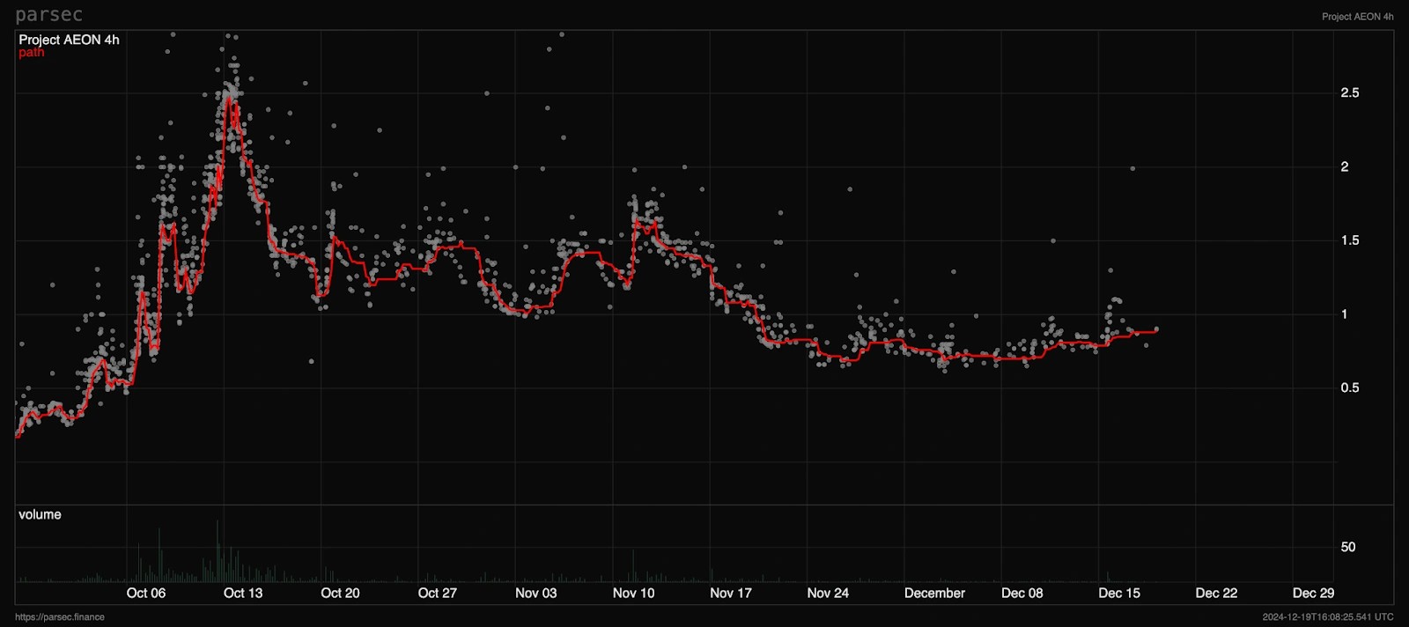Select the Oct 13 date marker

(x=243, y=593)
